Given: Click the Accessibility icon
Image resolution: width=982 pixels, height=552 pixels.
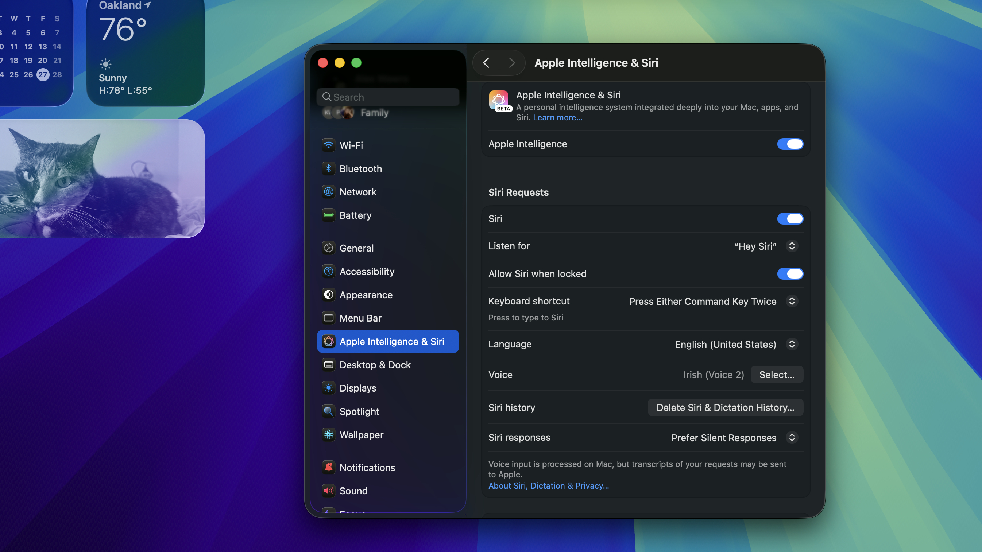Looking at the screenshot, I should coord(328,271).
